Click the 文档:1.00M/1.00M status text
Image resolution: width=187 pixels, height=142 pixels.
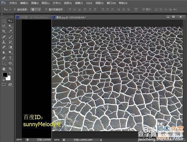click(x=83, y=140)
